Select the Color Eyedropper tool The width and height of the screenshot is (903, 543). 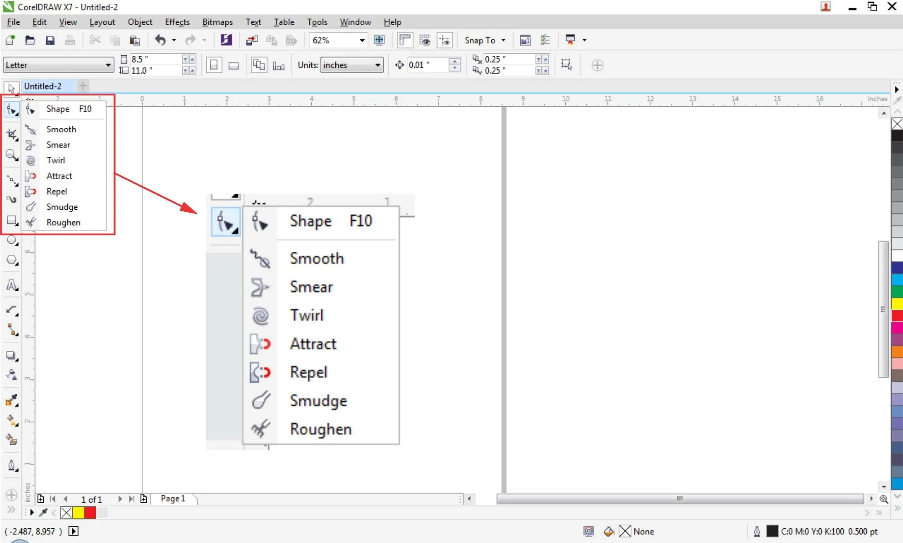click(11, 401)
